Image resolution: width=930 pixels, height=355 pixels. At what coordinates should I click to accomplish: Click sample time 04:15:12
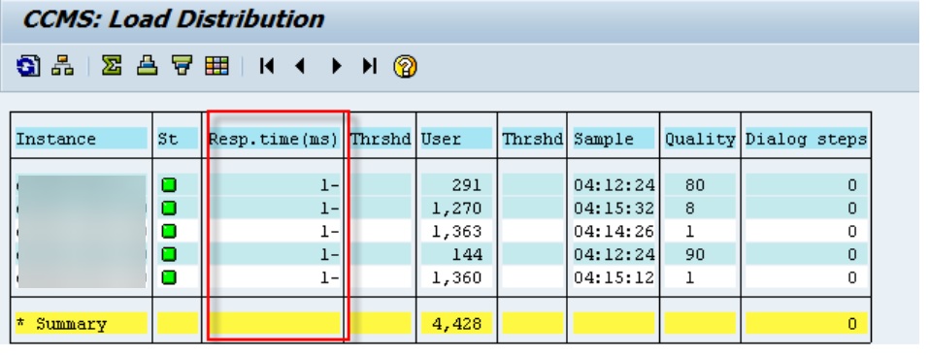click(x=614, y=276)
